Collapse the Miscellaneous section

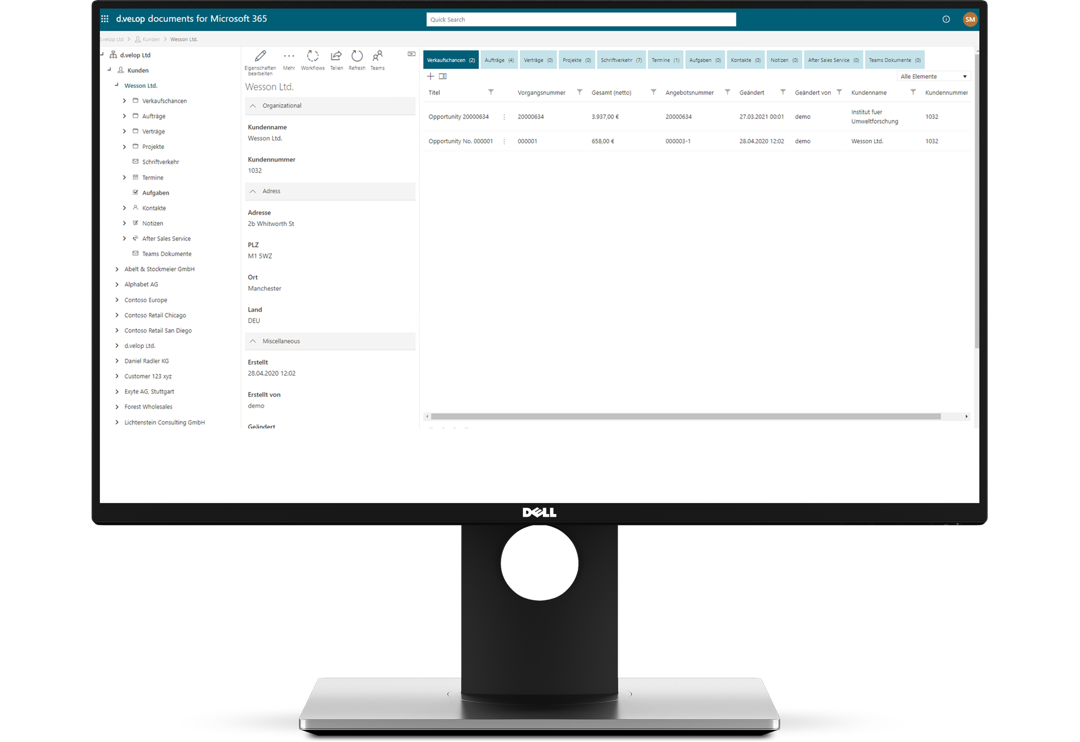(x=253, y=341)
